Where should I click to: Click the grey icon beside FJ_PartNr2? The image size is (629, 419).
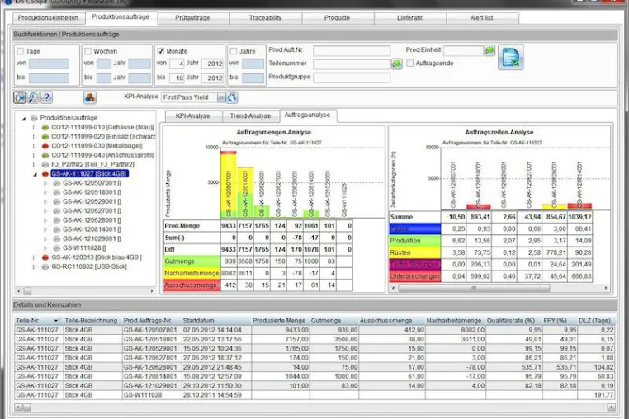click(x=45, y=164)
